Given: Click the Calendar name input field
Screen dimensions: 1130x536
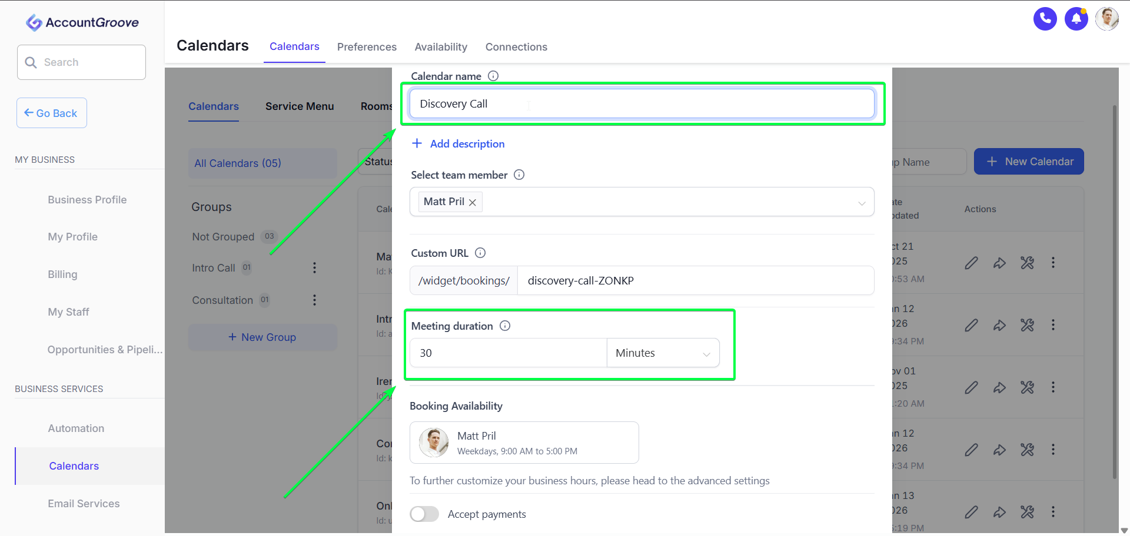Looking at the screenshot, I should click(x=642, y=103).
